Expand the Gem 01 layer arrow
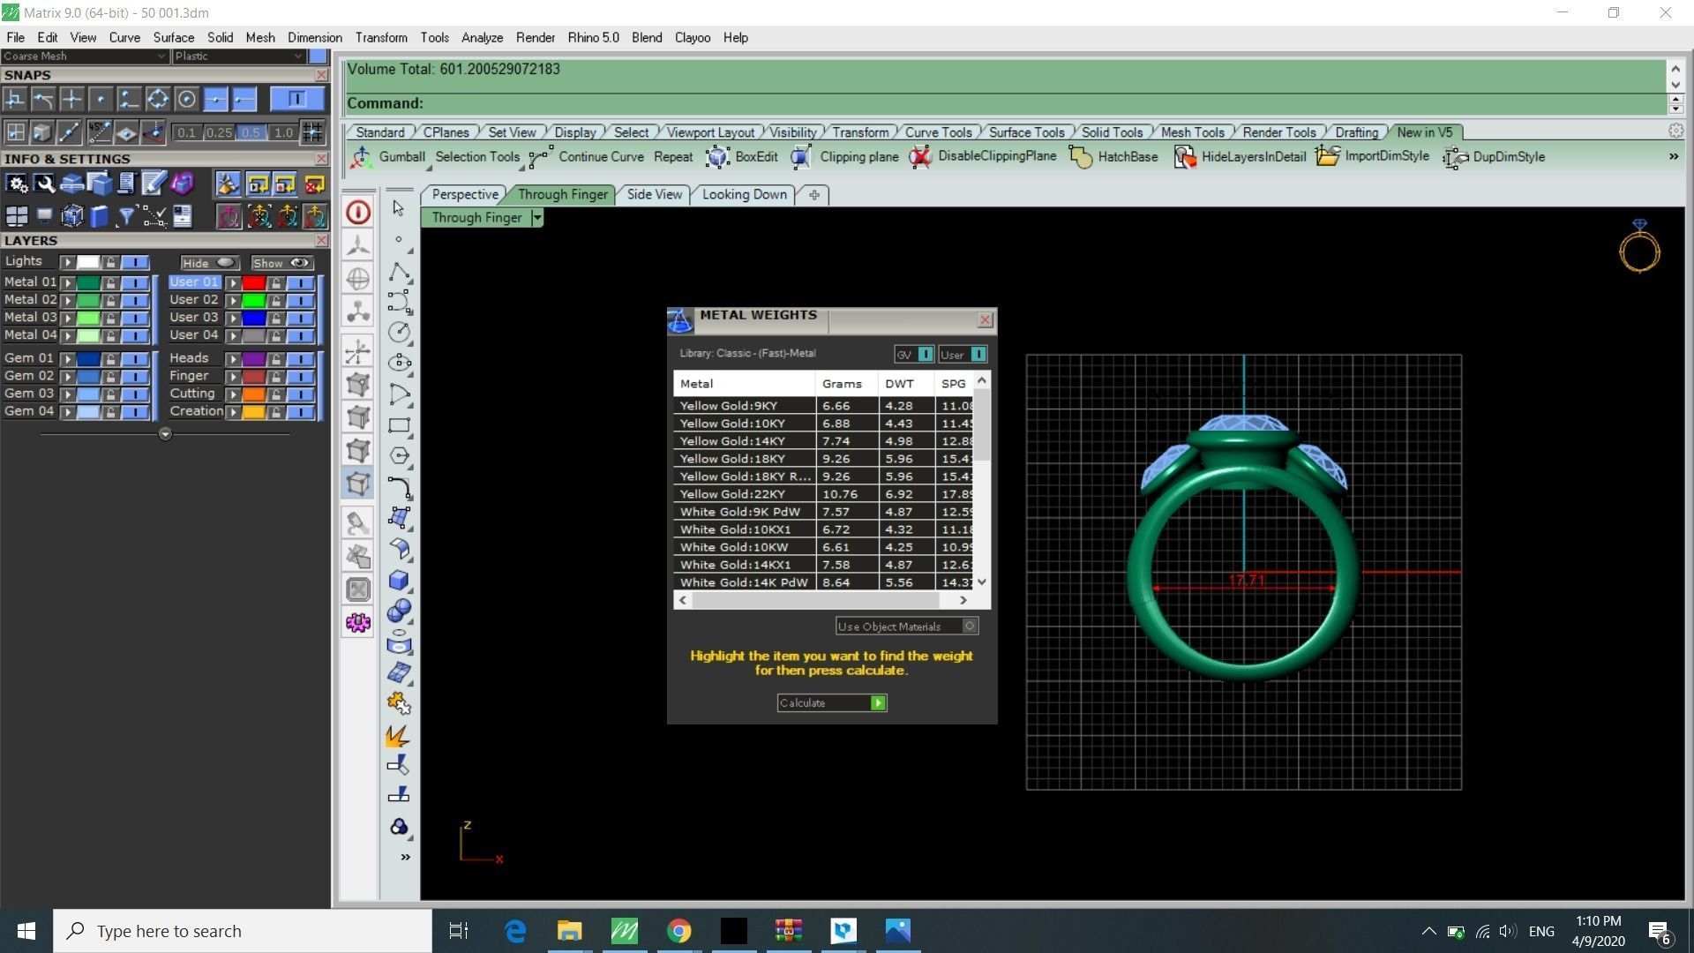 coord(67,359)
